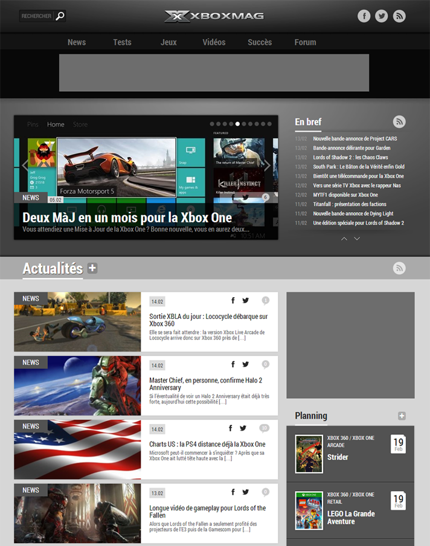Click the Actualités section heading

point(53,269)
